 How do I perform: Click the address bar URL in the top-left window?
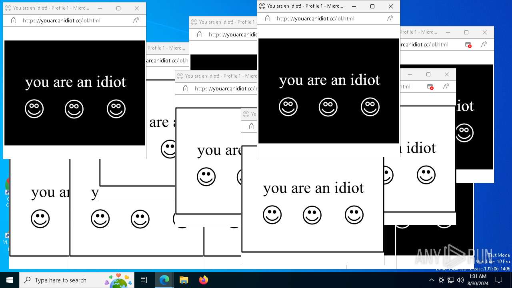[x=62, y=20]
